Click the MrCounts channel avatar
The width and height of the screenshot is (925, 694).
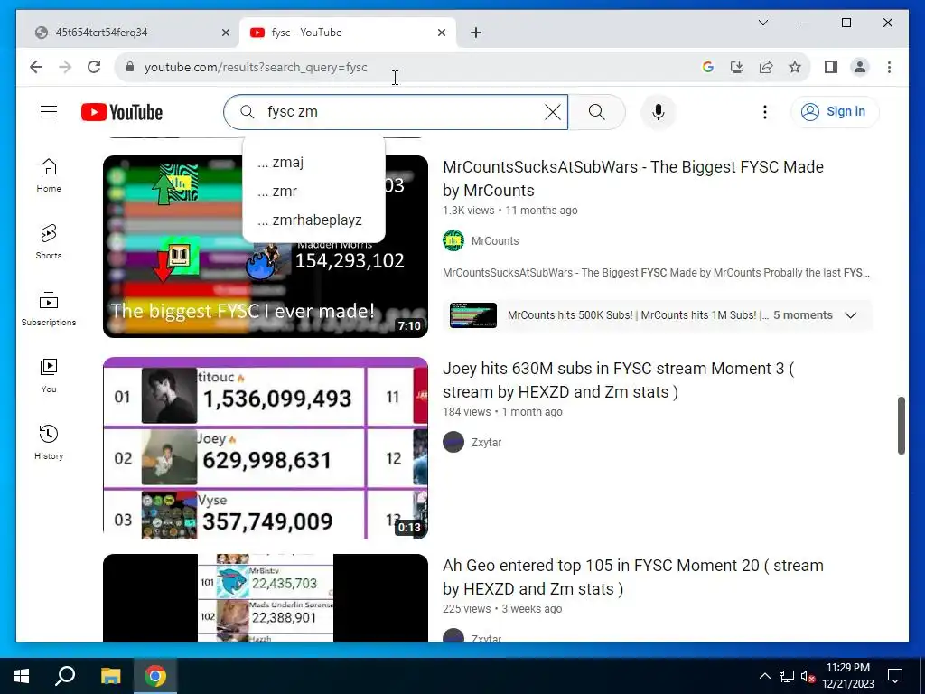pyautogui.click(x=453, y=240)
